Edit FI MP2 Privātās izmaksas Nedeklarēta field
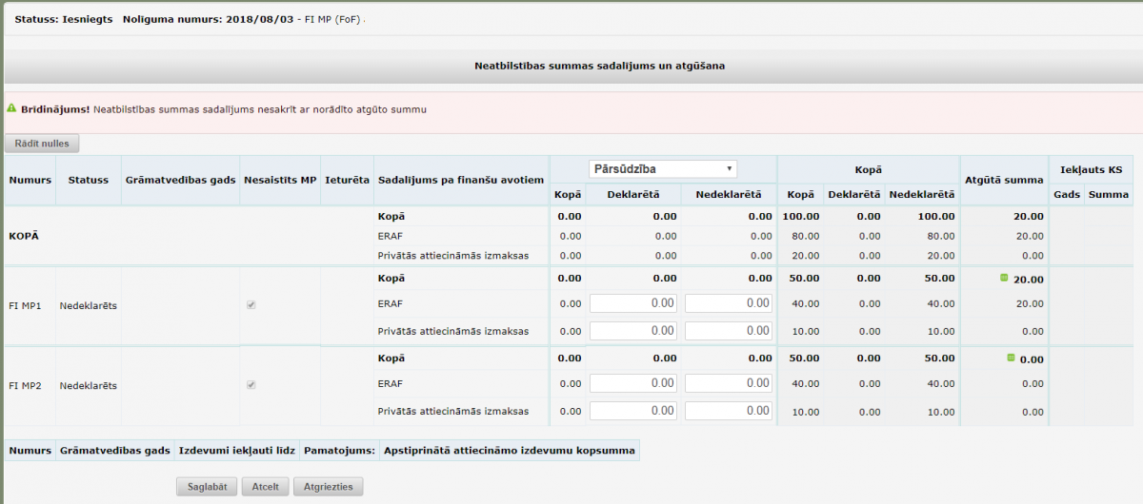The image size is (1143, 504). (x=728, y=411)
